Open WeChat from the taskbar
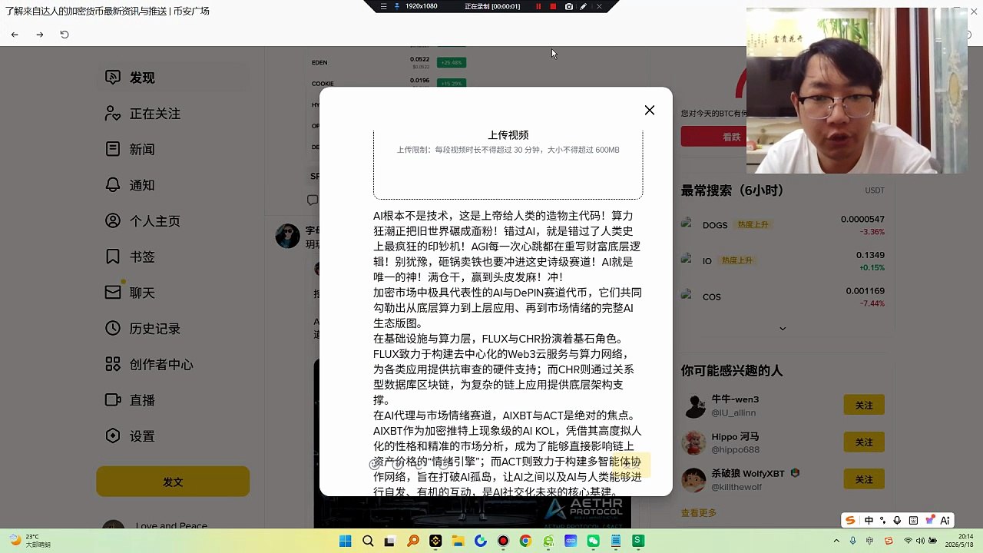This screenshot has height=553, width=983. (x=593, y=541)
